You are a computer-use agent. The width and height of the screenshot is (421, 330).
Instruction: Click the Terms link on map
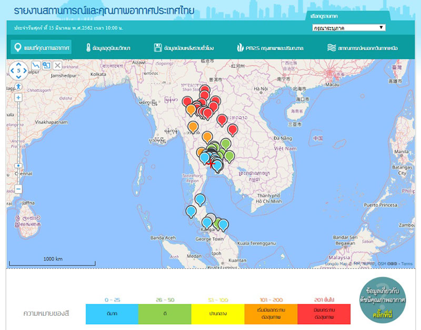coord(407,264)
